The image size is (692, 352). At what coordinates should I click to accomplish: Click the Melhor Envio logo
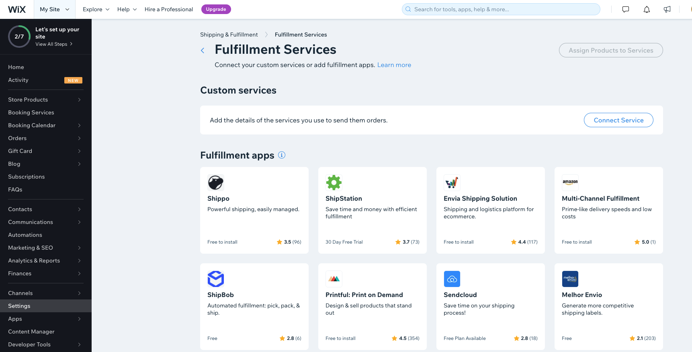click(x=570, y=279)
